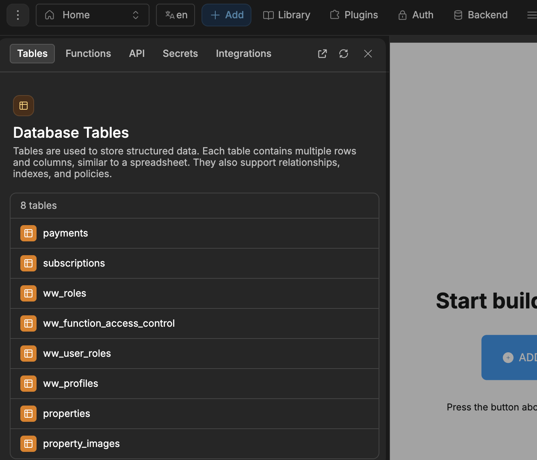Open the payments table
The width and height of the screenshot is (537, 460).
click(x=65, y=233)
